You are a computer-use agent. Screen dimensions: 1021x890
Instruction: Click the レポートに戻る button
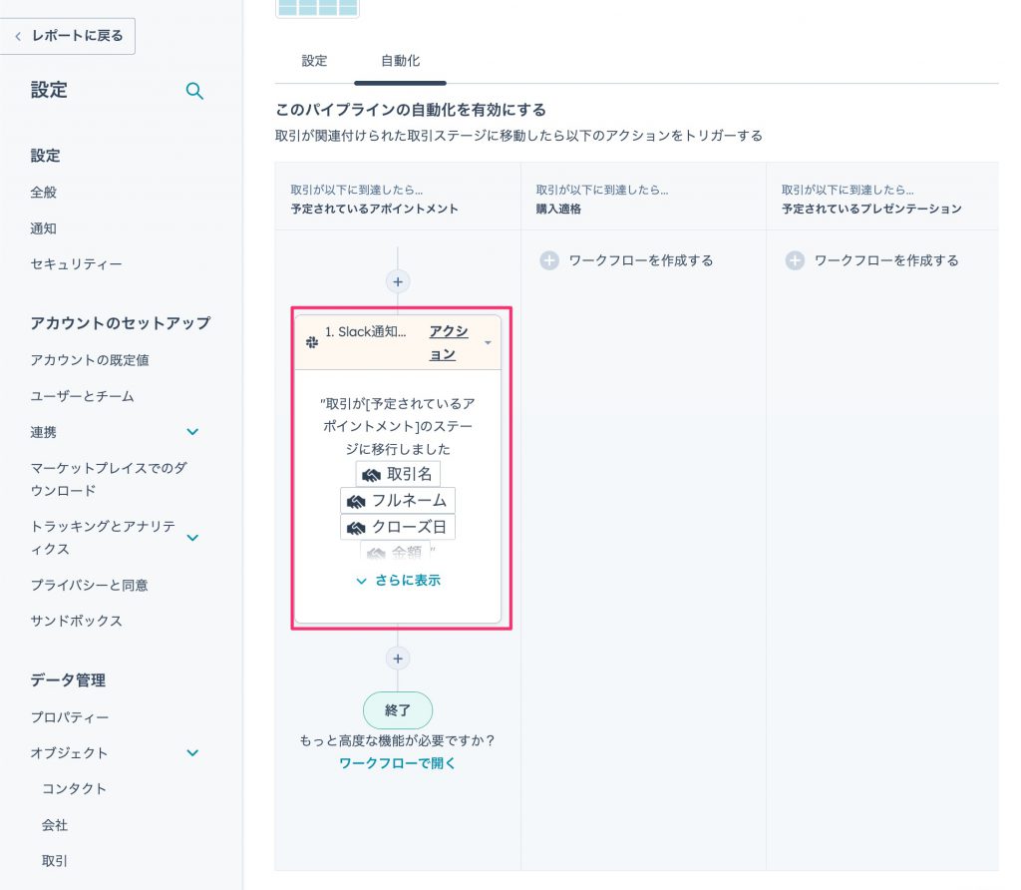tap(68, 36)
